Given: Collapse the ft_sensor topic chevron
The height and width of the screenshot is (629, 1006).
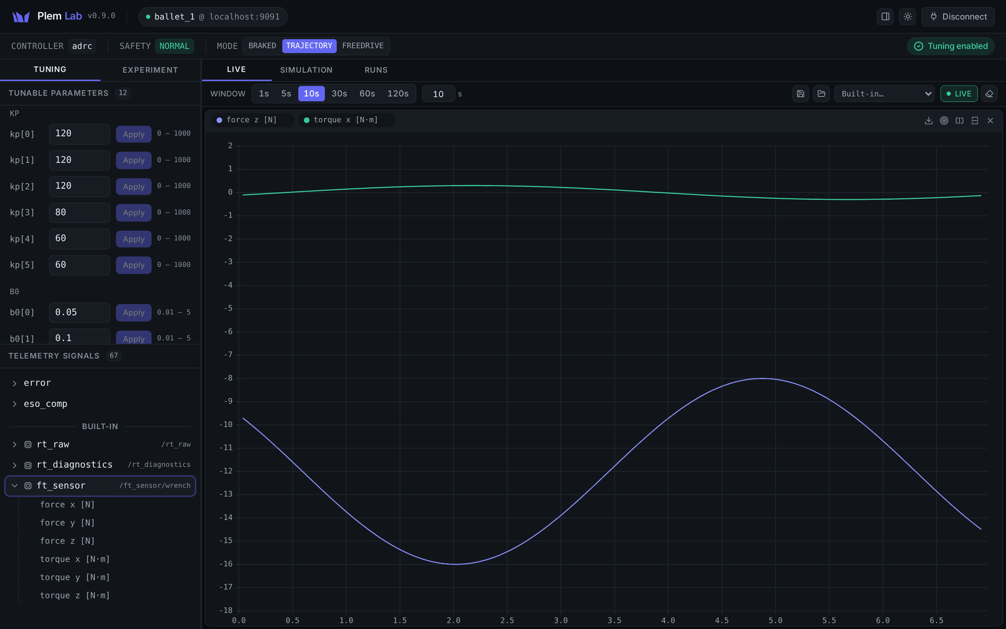Looking at the screenshot, I should pyautogui.click(x=15, y=486).
